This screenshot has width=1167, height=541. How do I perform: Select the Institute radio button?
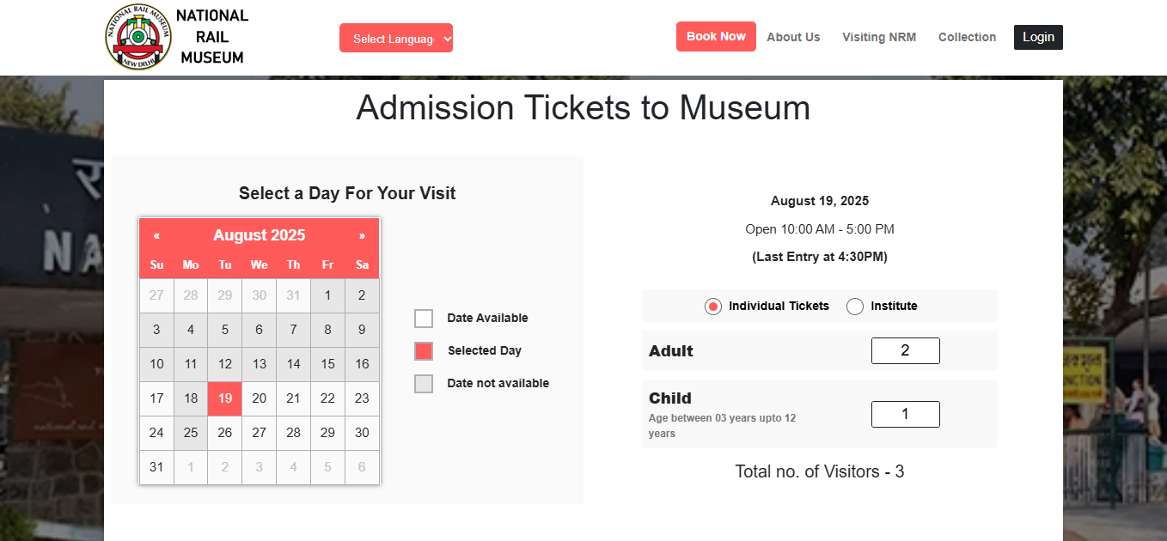coord(855,307)
